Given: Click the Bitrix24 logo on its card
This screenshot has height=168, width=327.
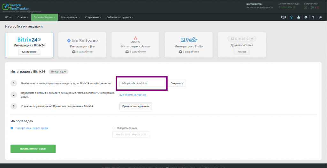Looking at the screenshot, I should click(x=29, y=39).
